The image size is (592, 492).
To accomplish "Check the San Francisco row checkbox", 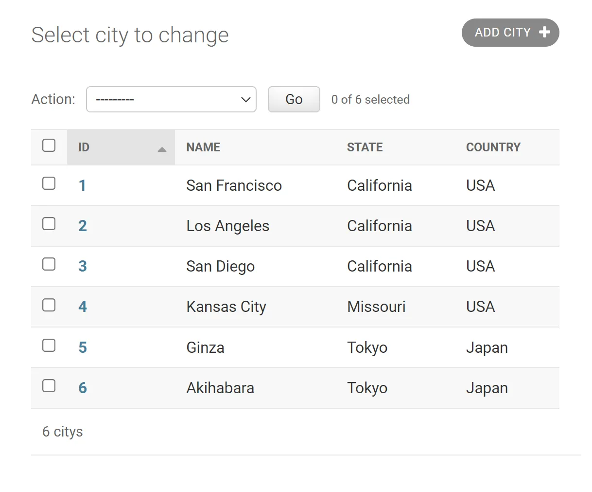I will (x=49, y=183).
